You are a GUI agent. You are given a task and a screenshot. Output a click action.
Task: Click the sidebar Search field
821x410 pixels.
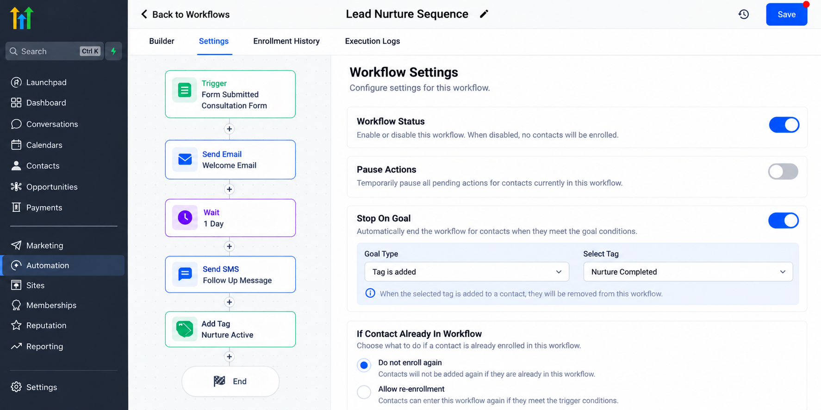tap(55, 51)
